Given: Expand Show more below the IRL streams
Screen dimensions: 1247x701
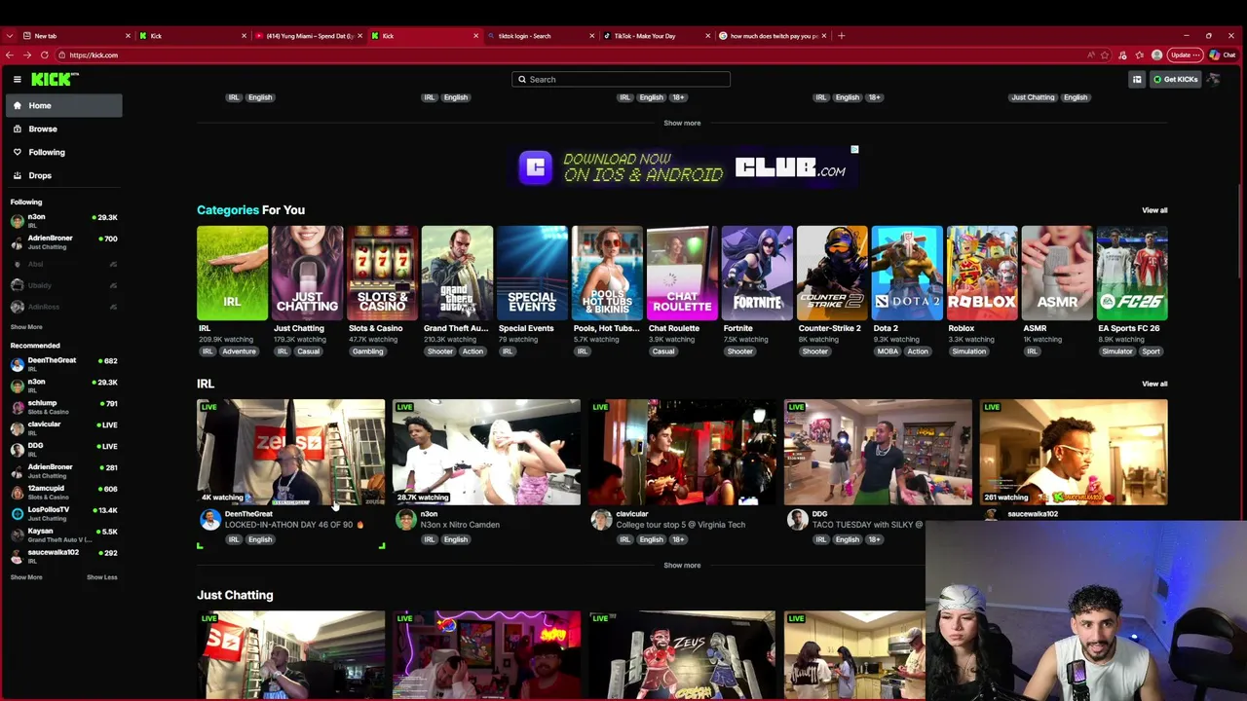Looking at the screenshot, I should (682, 565).
